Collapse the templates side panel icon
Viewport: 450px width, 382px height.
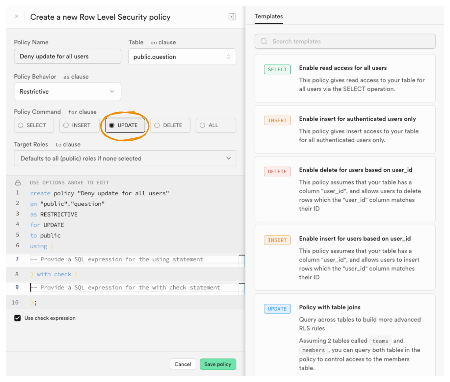coord(232,17)
